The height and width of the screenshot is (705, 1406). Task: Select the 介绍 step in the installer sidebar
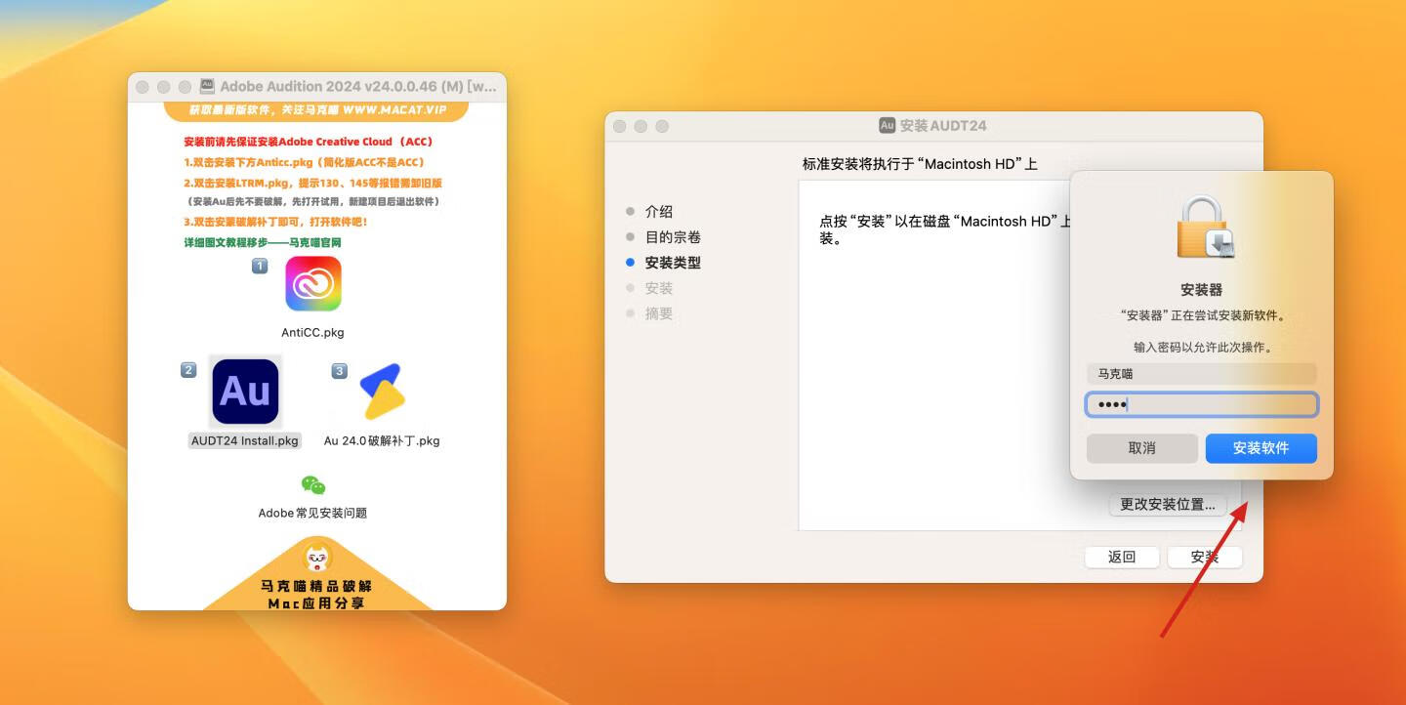tap(658, 212)
